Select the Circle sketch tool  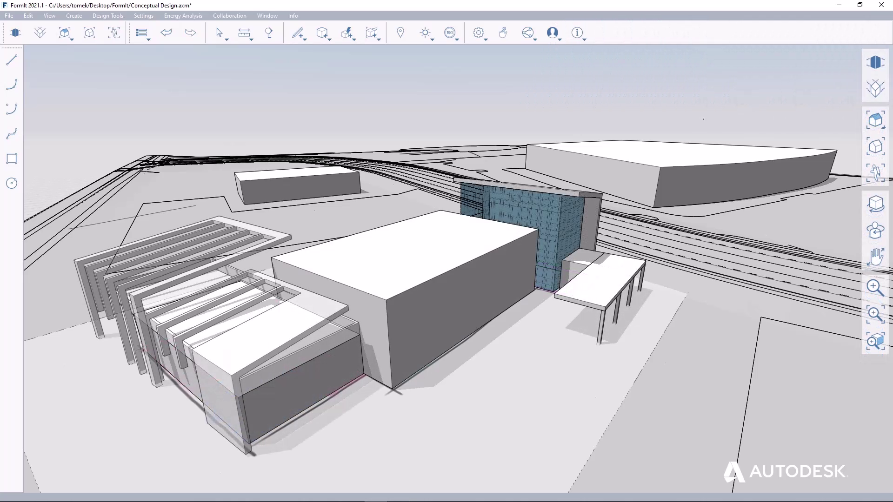pos(12,183)
